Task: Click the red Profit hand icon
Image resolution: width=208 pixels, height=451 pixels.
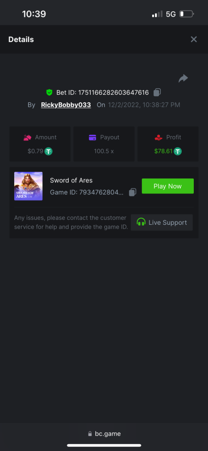Action: (159, 138)
